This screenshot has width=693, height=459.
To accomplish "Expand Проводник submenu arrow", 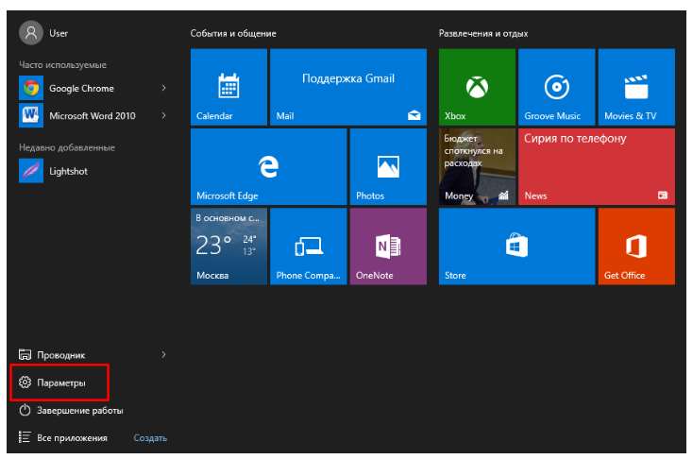I will pos(163,355).
